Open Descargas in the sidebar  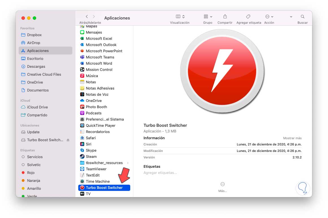(x=45, y=66)
